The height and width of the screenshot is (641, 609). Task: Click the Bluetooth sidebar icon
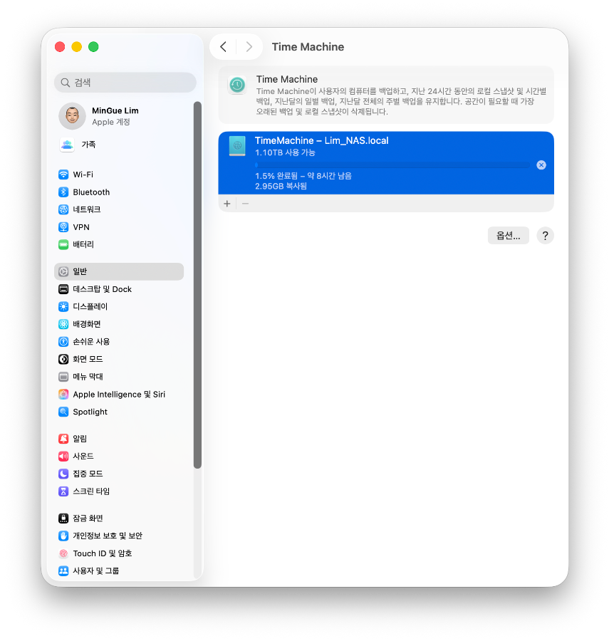tap(63, 192)
